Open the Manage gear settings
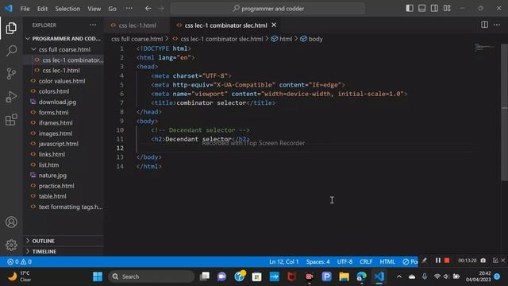This screenshot has width=508, height=286. [x=11, y=245]
